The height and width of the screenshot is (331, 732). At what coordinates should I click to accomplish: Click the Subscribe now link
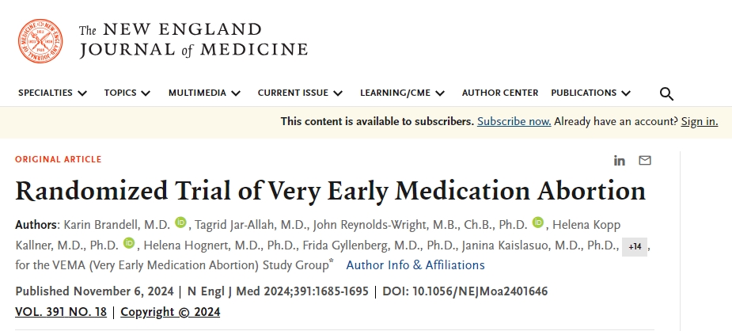514,121
